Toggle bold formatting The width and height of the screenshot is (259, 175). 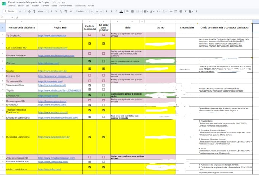[x=107, y=11]
